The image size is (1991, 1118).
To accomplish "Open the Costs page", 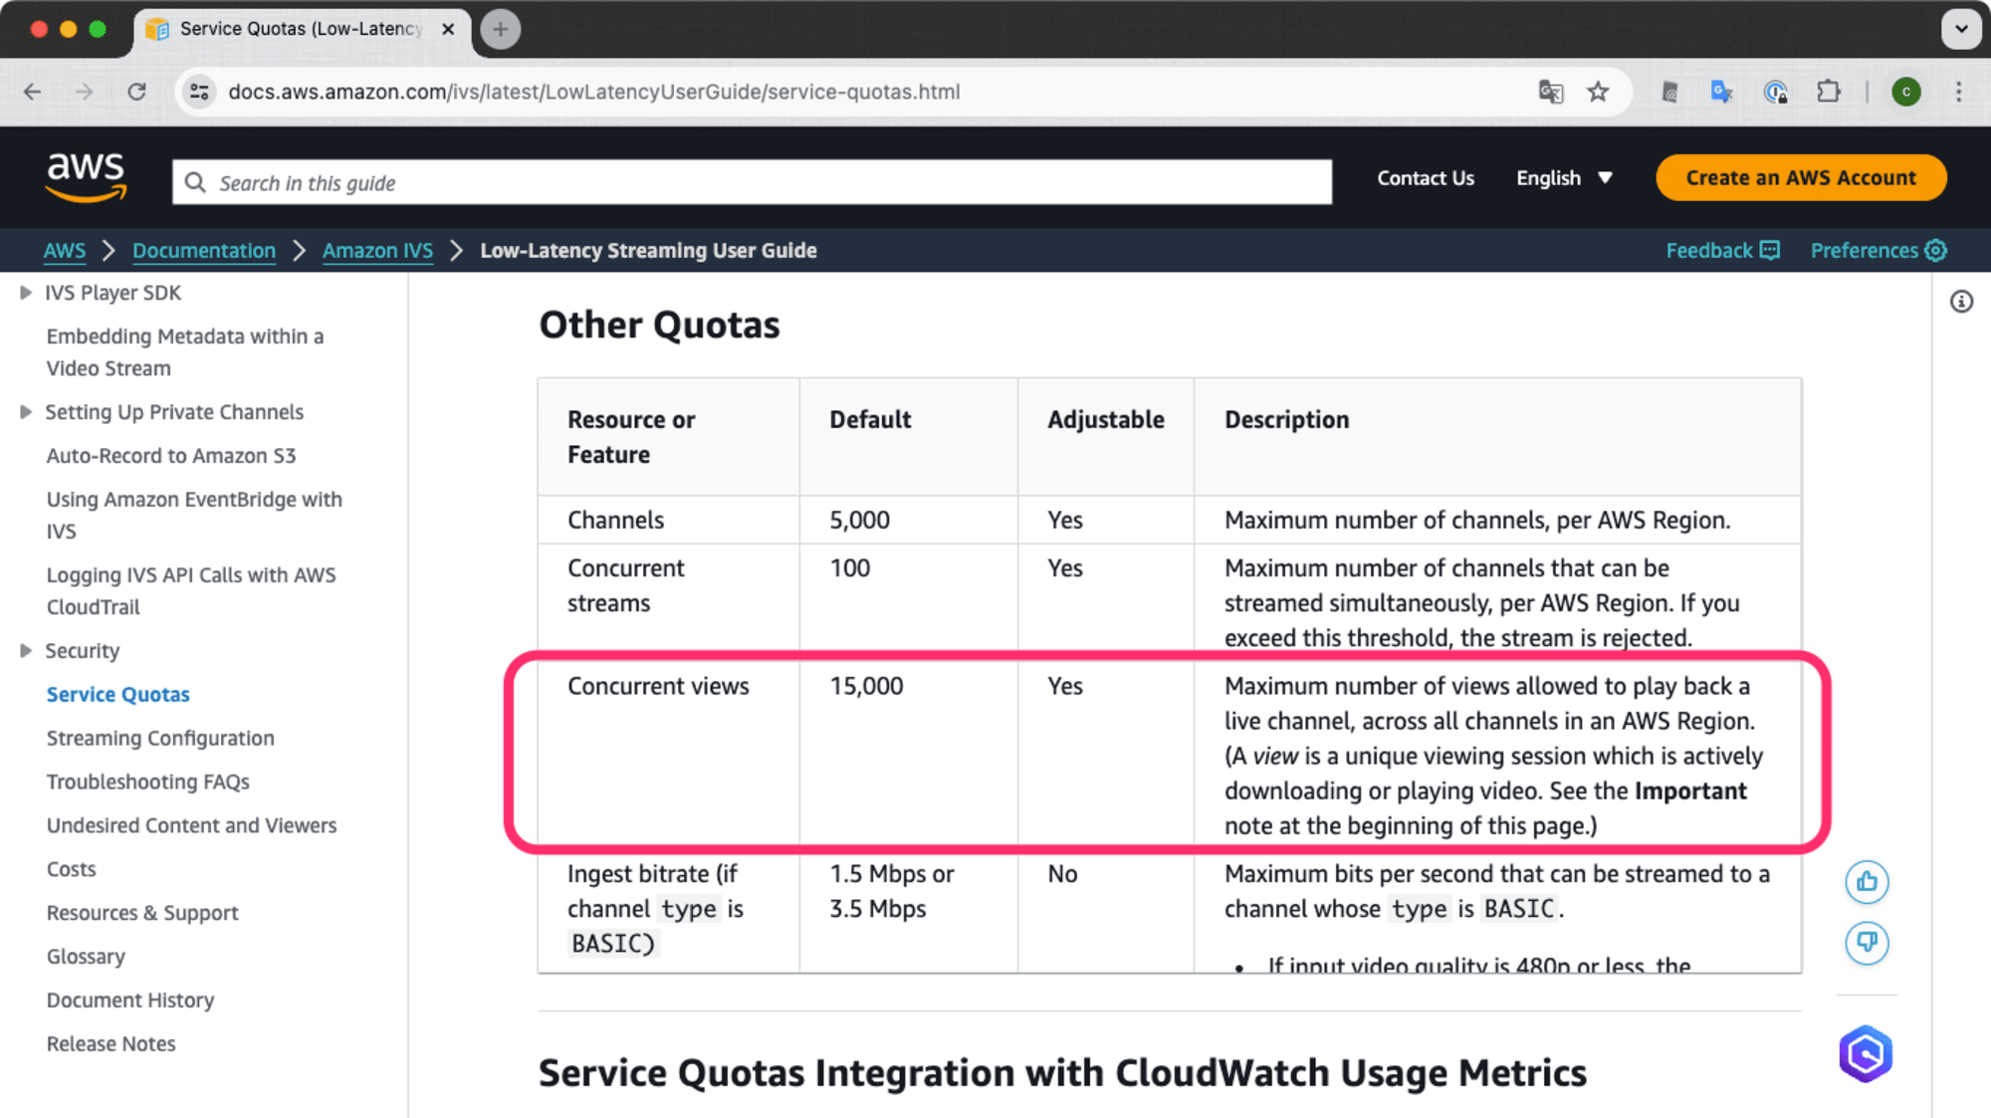I will pos(72,870).
